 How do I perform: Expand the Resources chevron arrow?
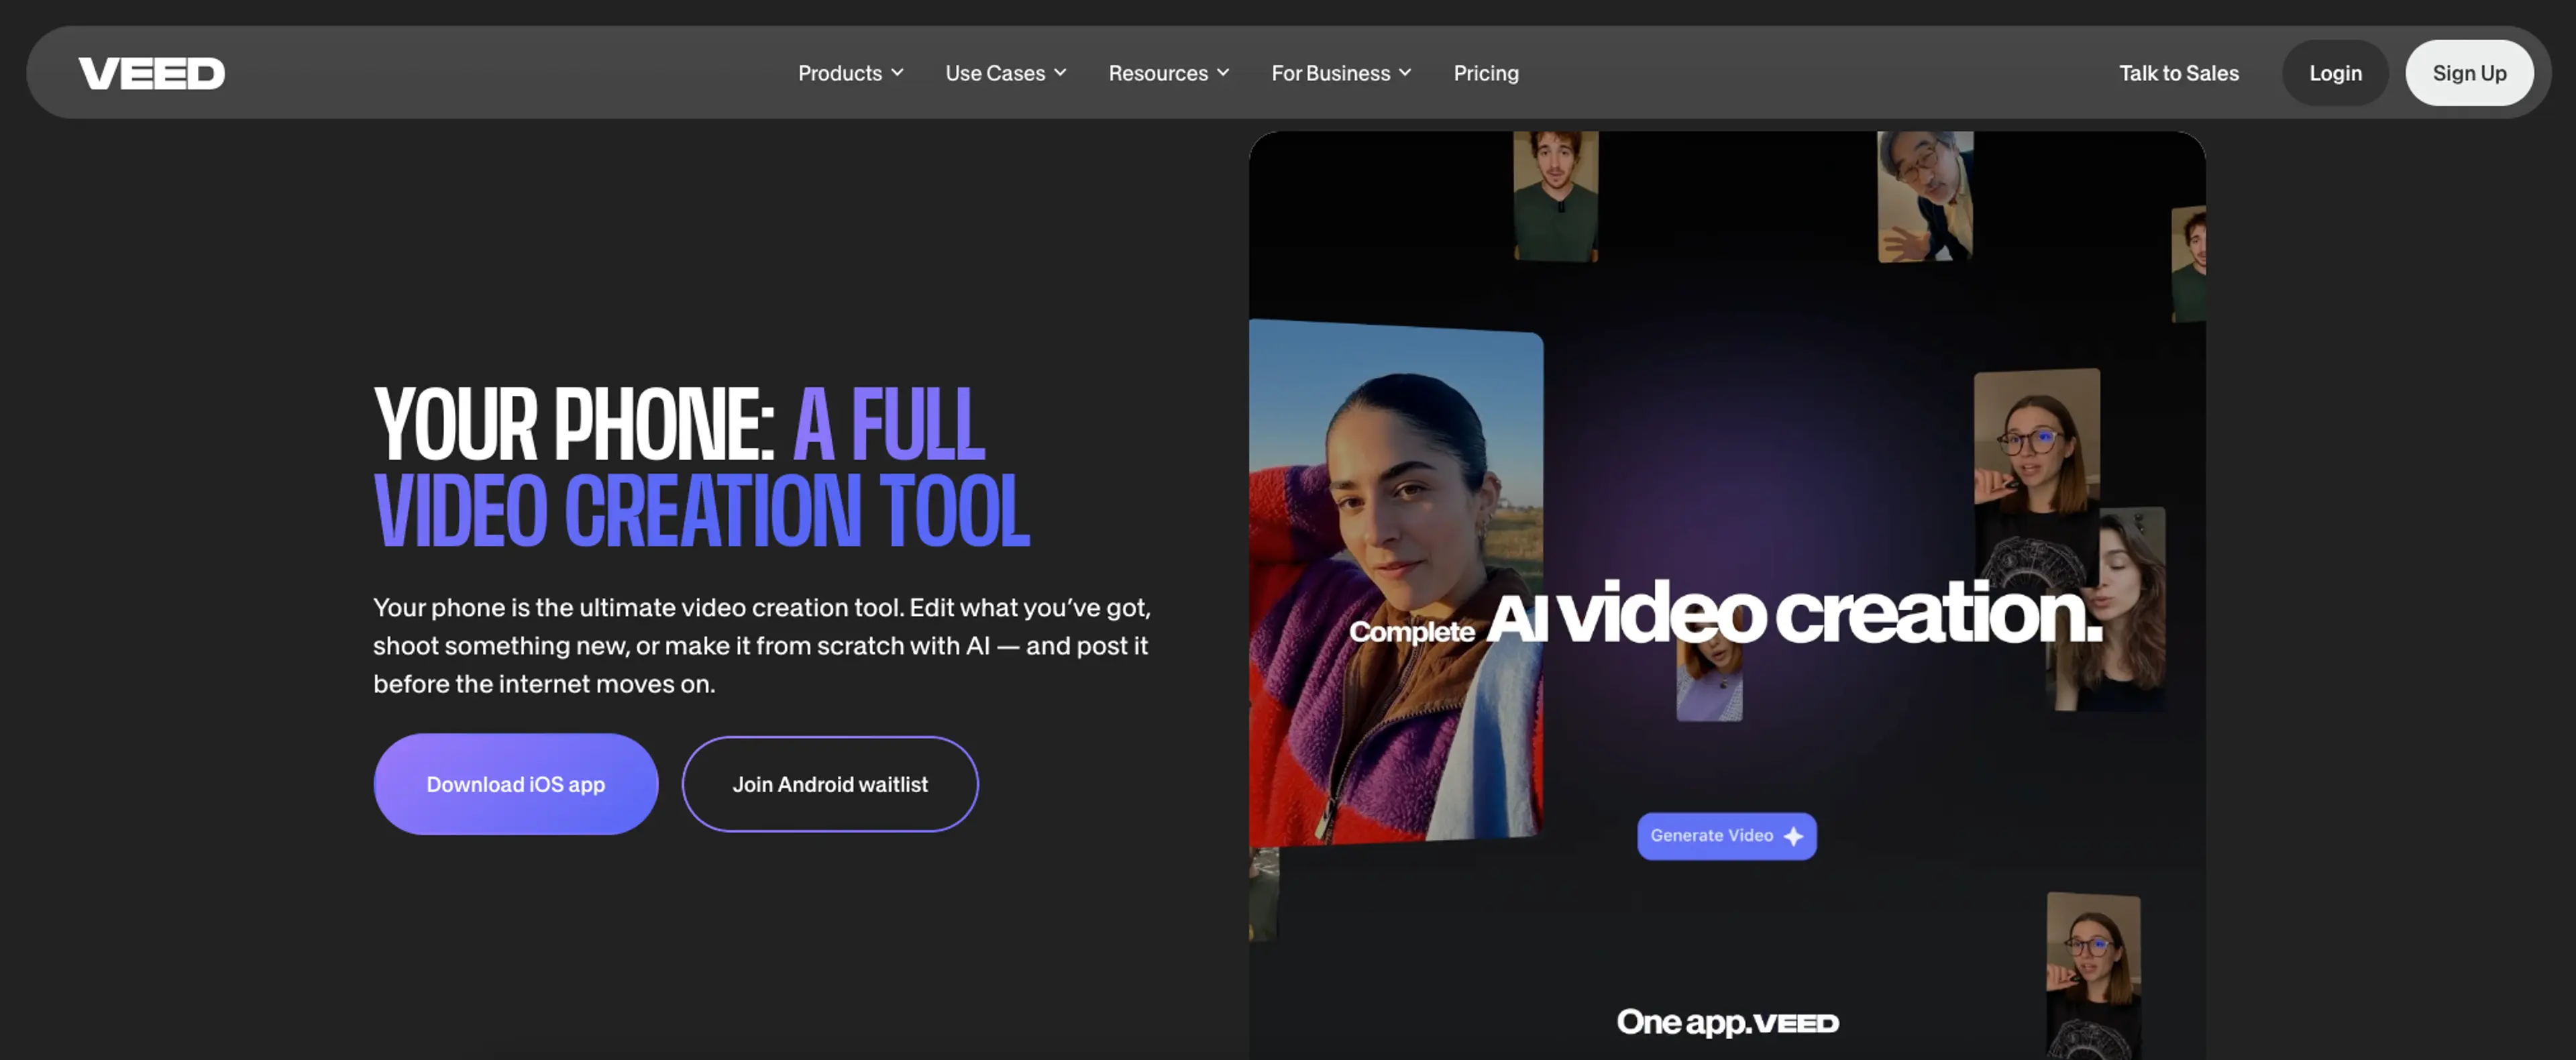(1223, 73)
